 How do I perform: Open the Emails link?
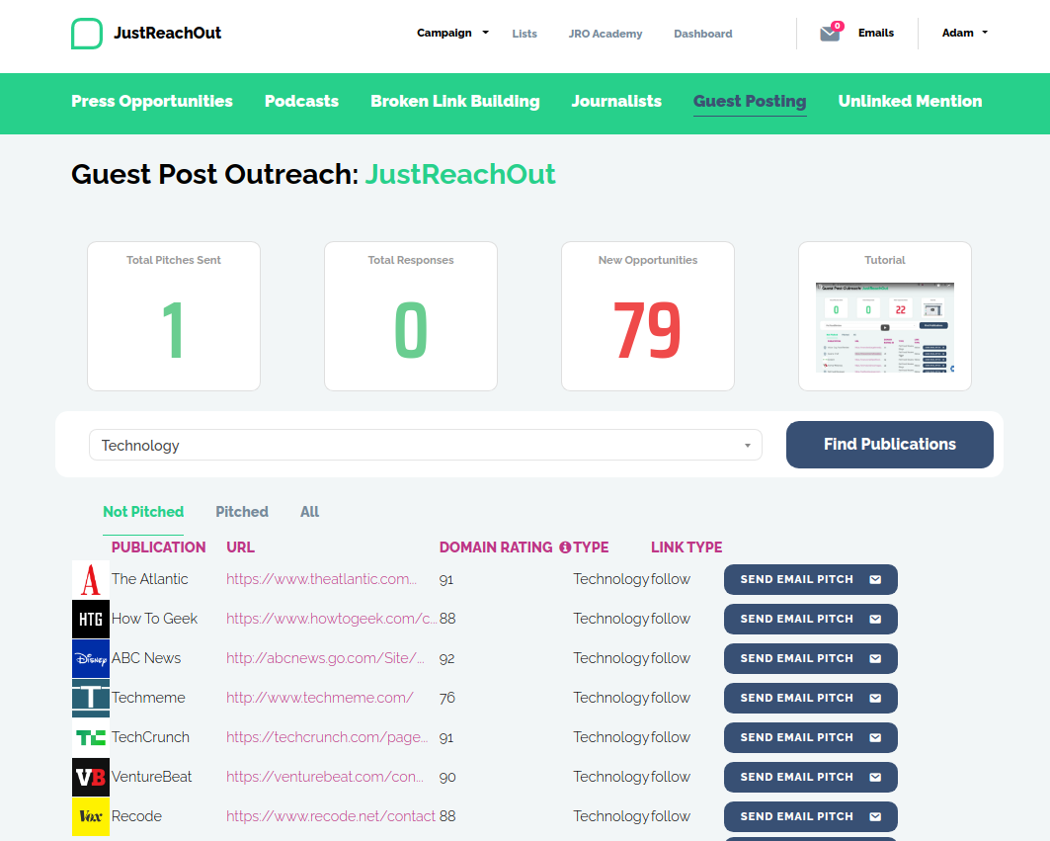[x=876, y=33]
